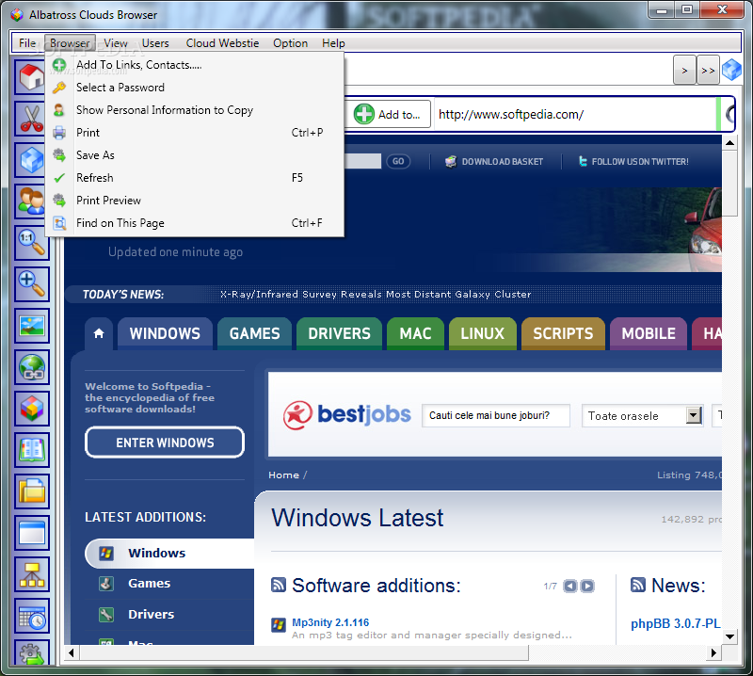753x676 pixels.
Task: Choose Refresh menu item
Action: [x=195, y=178]
